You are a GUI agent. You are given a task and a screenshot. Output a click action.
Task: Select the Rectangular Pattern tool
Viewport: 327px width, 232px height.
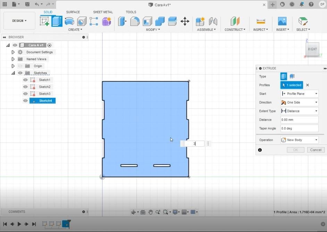94,21
